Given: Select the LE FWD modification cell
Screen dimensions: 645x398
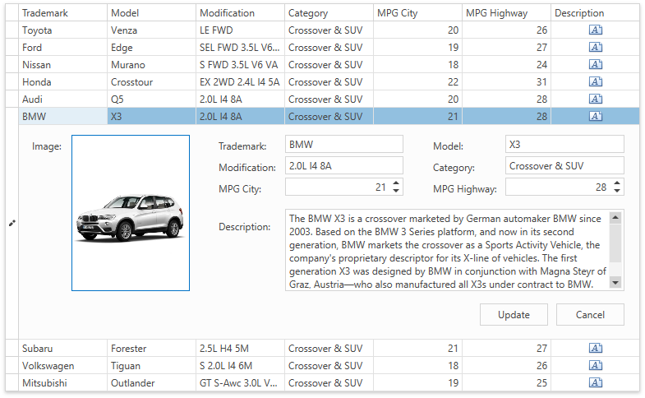Looking at the screenshot, I should click(240, 30).
